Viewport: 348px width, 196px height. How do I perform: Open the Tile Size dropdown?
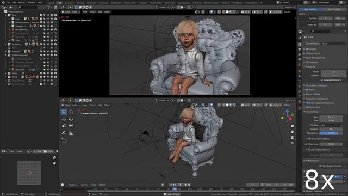(x=331, y=125)
